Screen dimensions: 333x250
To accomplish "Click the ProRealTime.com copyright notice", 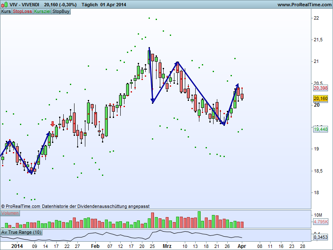I will pos(75,206).
